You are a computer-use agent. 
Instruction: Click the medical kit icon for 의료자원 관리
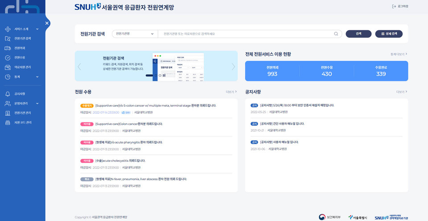coord(8,67)
